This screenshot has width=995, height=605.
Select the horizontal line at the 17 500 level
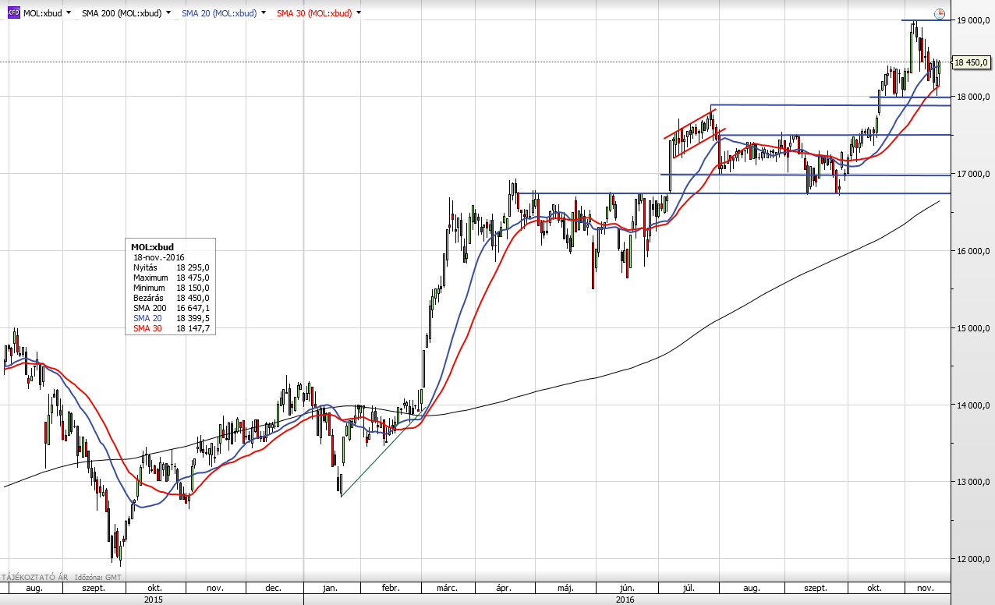[834, 135]
